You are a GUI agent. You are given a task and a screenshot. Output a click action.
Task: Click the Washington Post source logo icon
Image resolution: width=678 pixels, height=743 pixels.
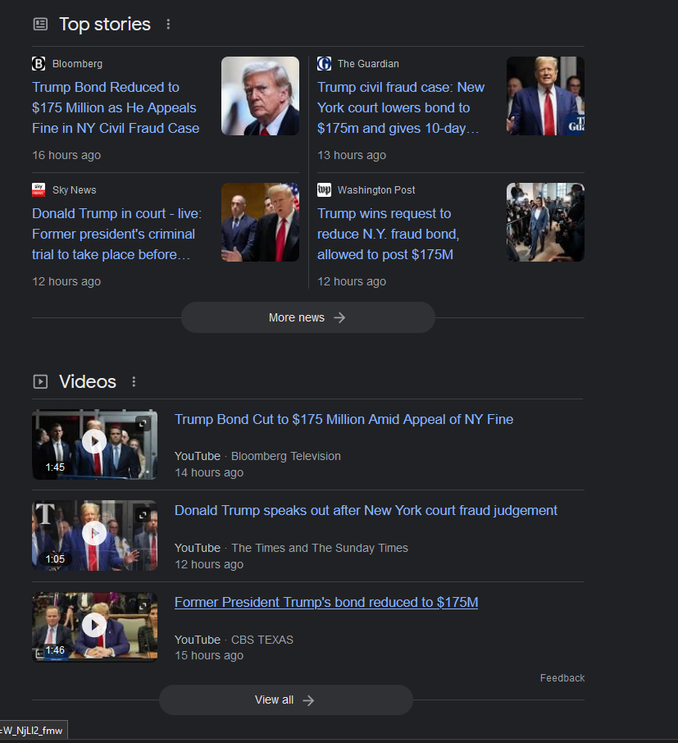[324, 190]
